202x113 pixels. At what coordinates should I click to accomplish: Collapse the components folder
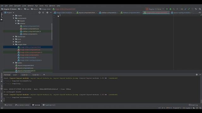click(x=14, y=18)
